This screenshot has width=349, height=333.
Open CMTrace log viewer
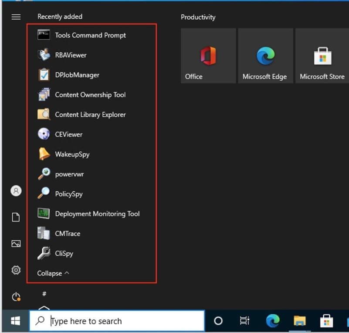coord(68,234)
